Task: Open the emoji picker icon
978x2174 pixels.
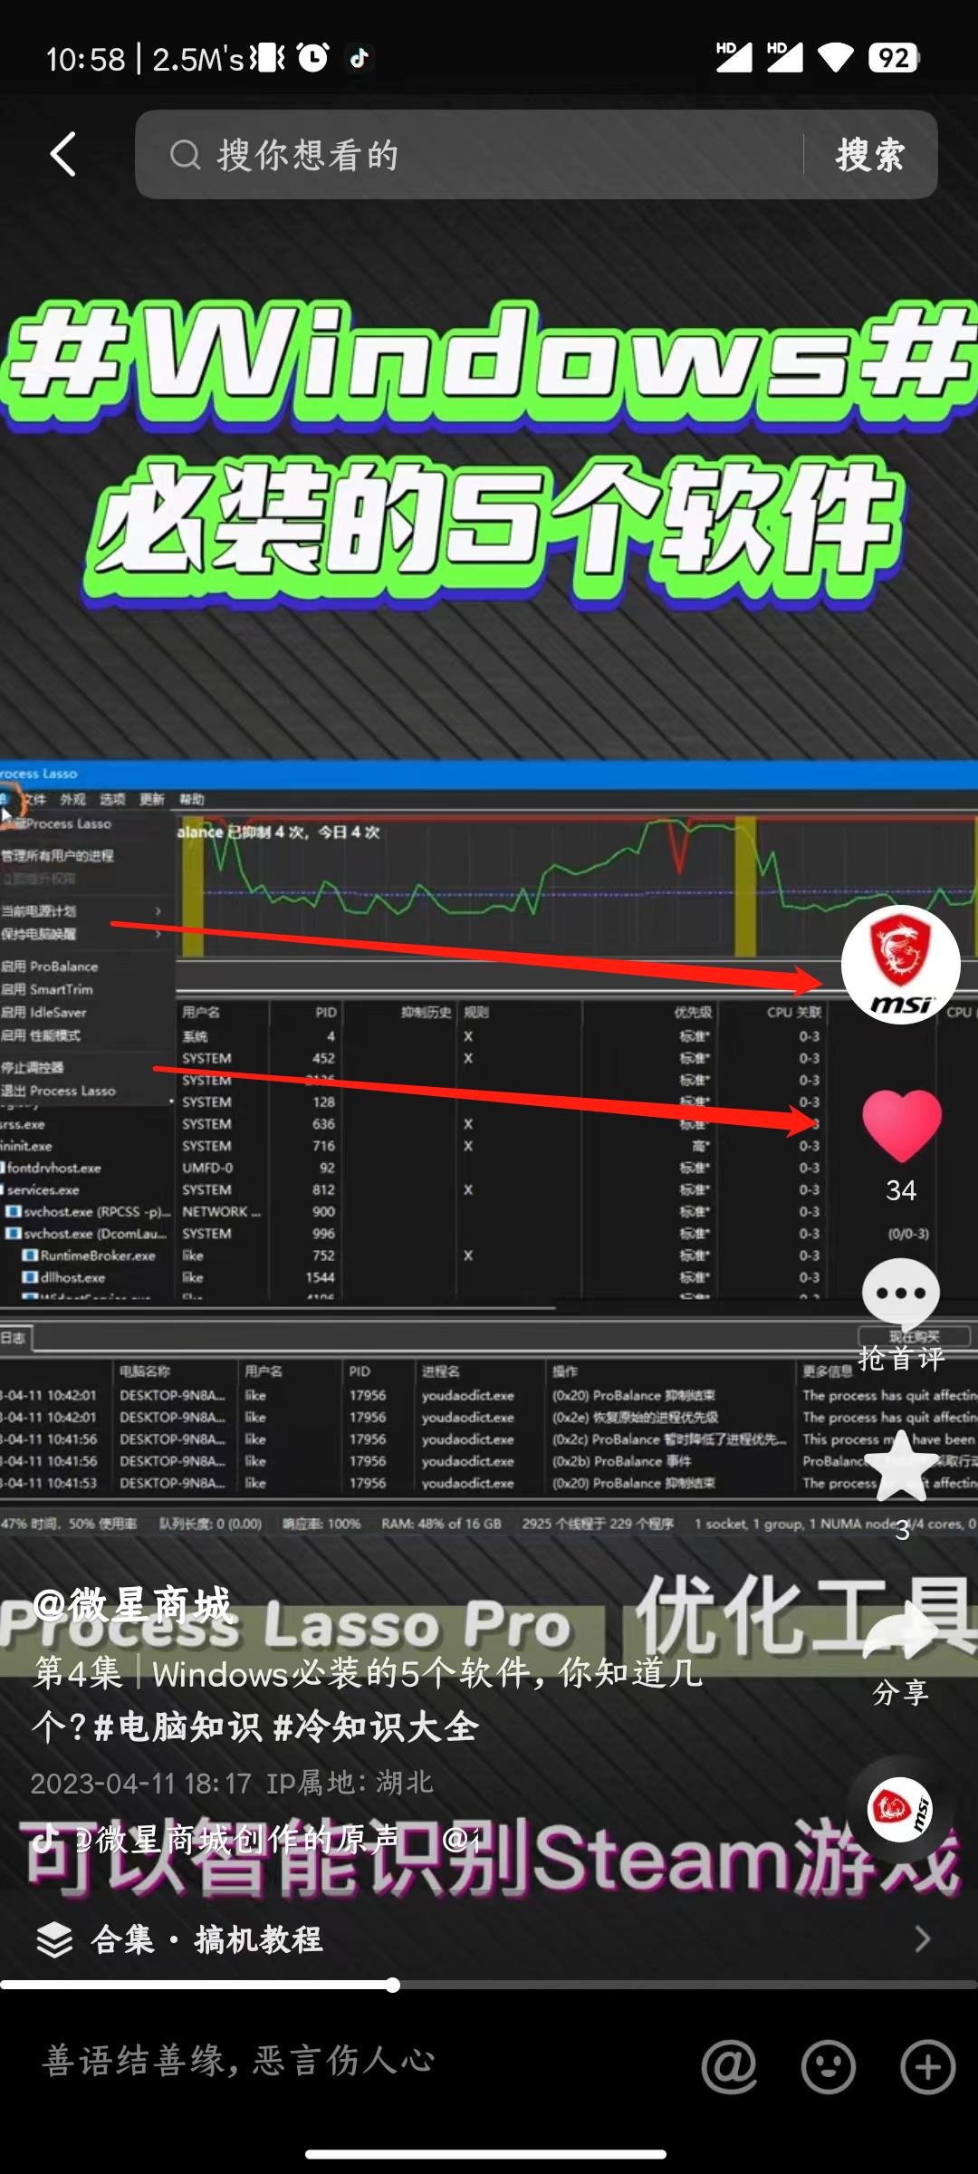Action: pos(828,2066)
